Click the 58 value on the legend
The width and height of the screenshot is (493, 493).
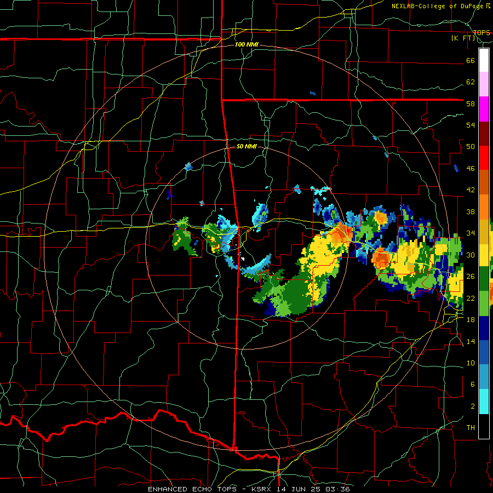(x=471, y=104)
